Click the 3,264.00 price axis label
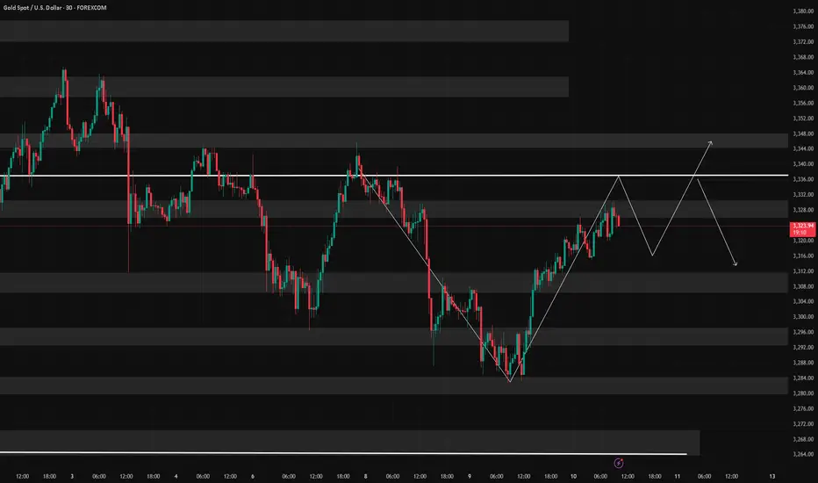 (803, 454)
